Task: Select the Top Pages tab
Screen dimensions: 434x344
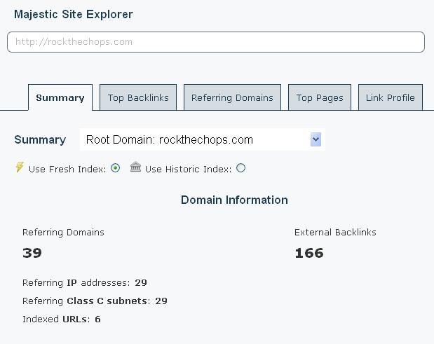Action: pos(320,98)
